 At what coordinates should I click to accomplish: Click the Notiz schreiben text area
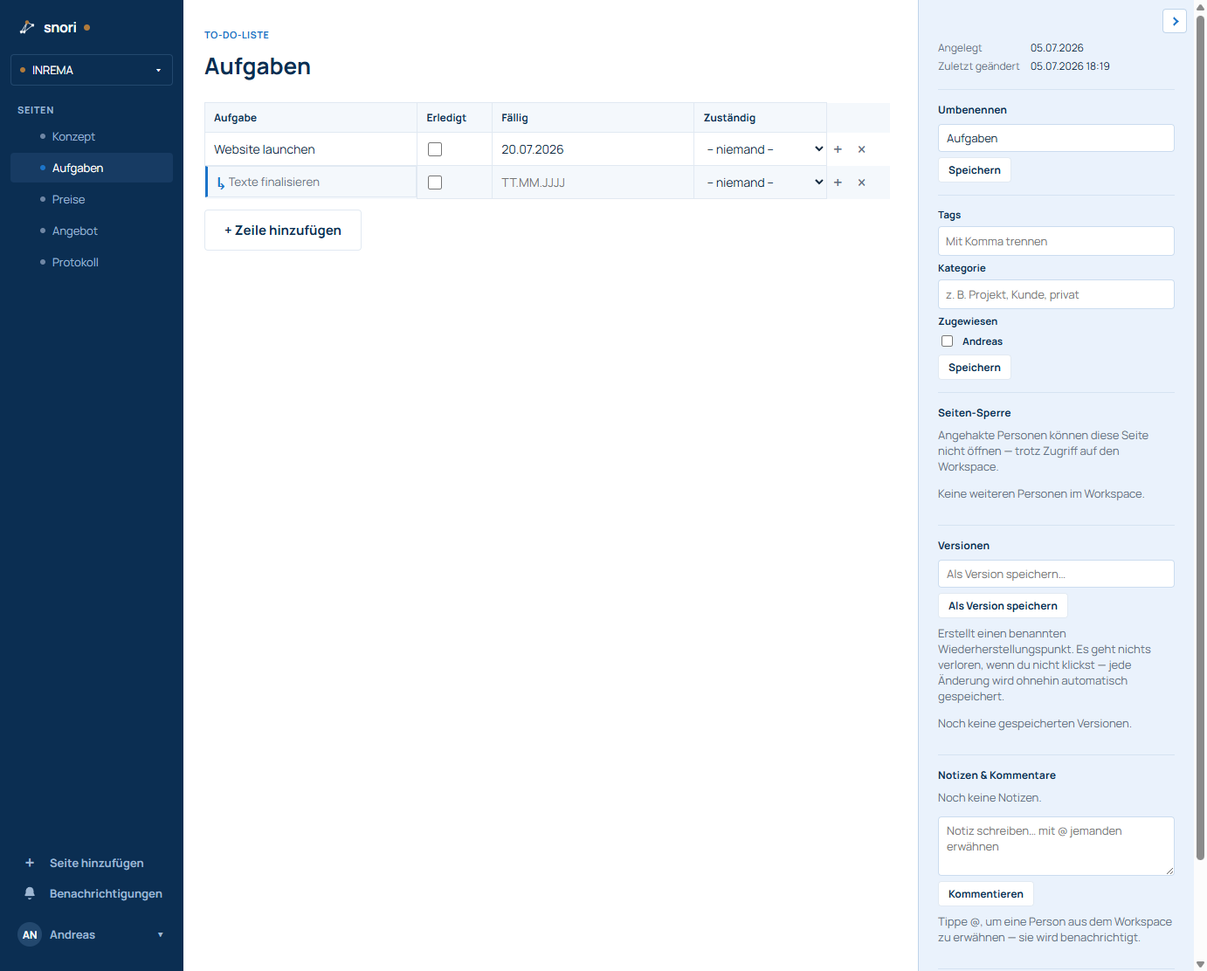click(x=1056, y=846)
